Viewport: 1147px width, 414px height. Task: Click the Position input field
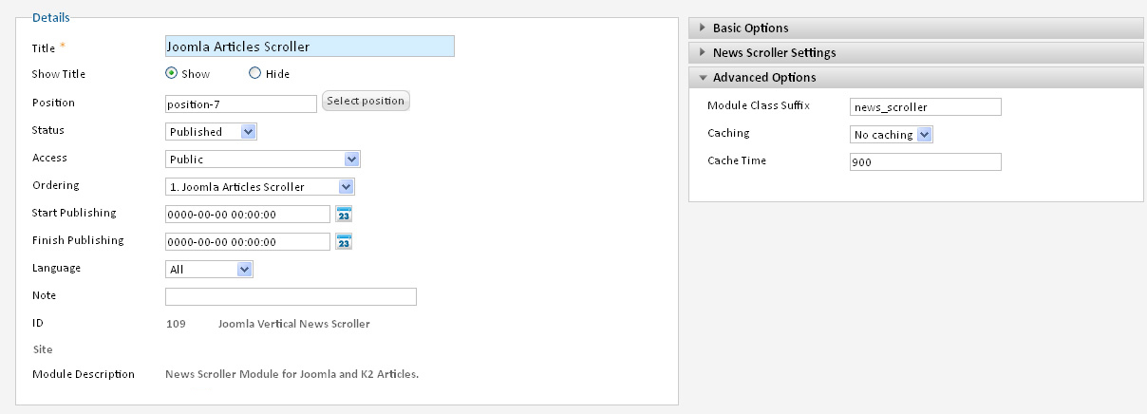click(241, 103)
